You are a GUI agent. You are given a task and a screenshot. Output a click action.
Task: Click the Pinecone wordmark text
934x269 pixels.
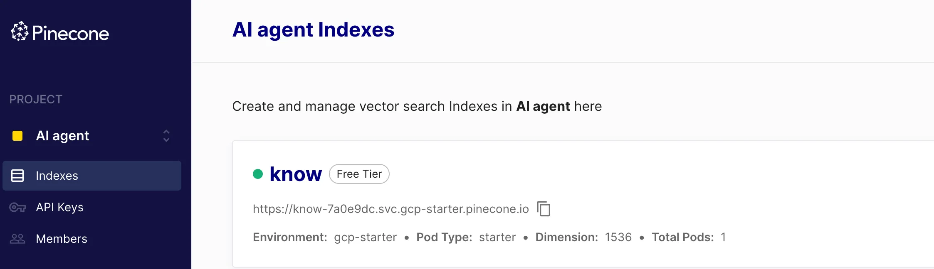pyautogui.click(x=70, y=33)
